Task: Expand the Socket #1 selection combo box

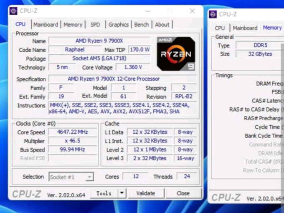Action: (x=71, y=177)
